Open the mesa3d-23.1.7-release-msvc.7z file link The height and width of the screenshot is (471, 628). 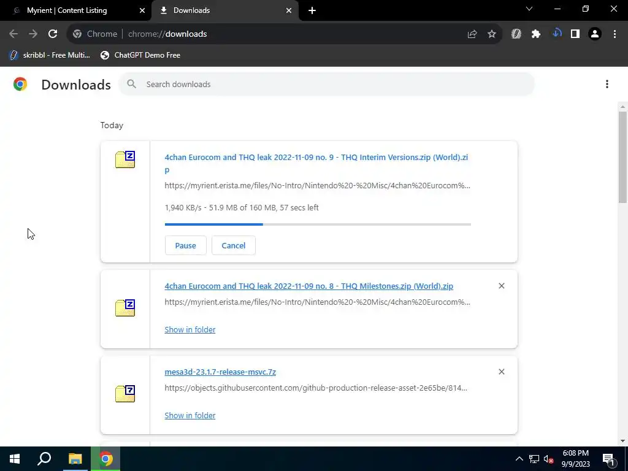pos(220,372)
